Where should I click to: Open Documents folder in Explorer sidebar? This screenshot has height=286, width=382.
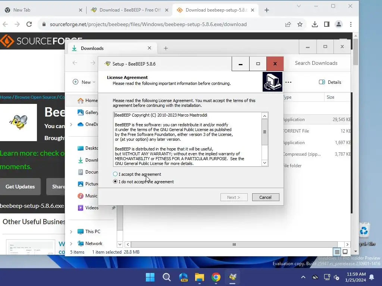[x=88, y=172]
